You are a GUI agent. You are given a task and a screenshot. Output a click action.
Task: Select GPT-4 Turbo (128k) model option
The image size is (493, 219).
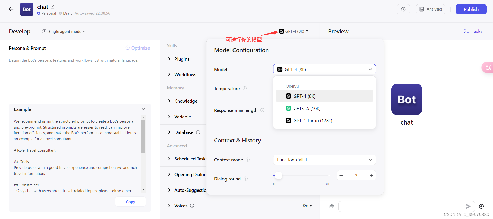click(x=324, y=120)
